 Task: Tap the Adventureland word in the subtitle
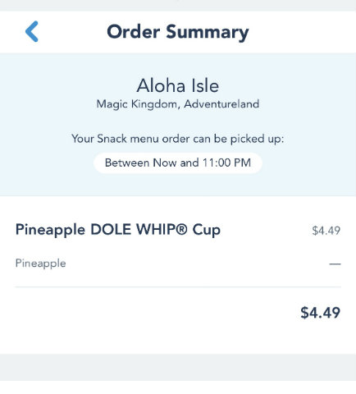(x=221, y=104)
